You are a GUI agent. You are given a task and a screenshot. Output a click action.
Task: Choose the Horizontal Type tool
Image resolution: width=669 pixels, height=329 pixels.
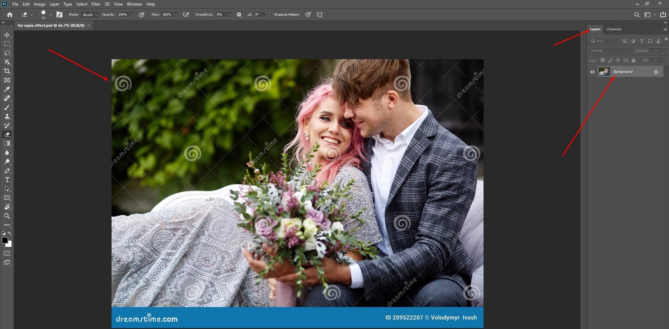[x=7, y=180]
